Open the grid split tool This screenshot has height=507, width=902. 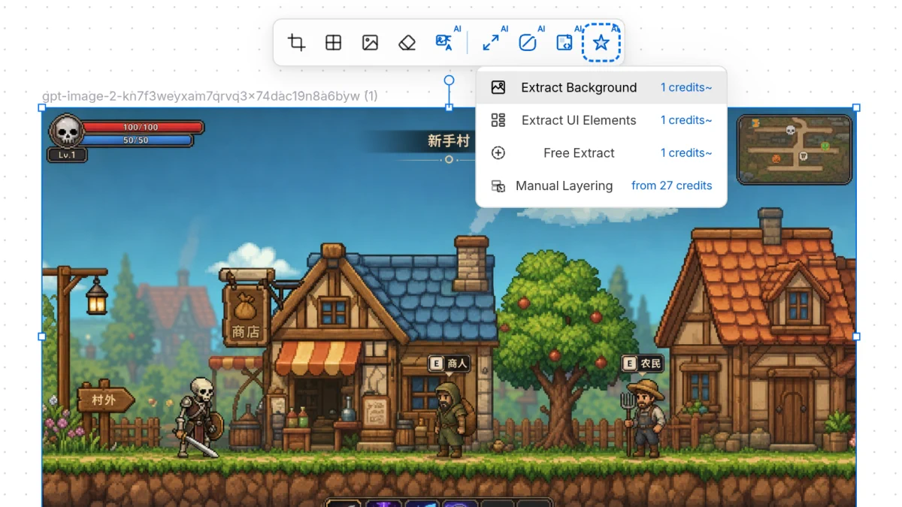click(333, 43)
